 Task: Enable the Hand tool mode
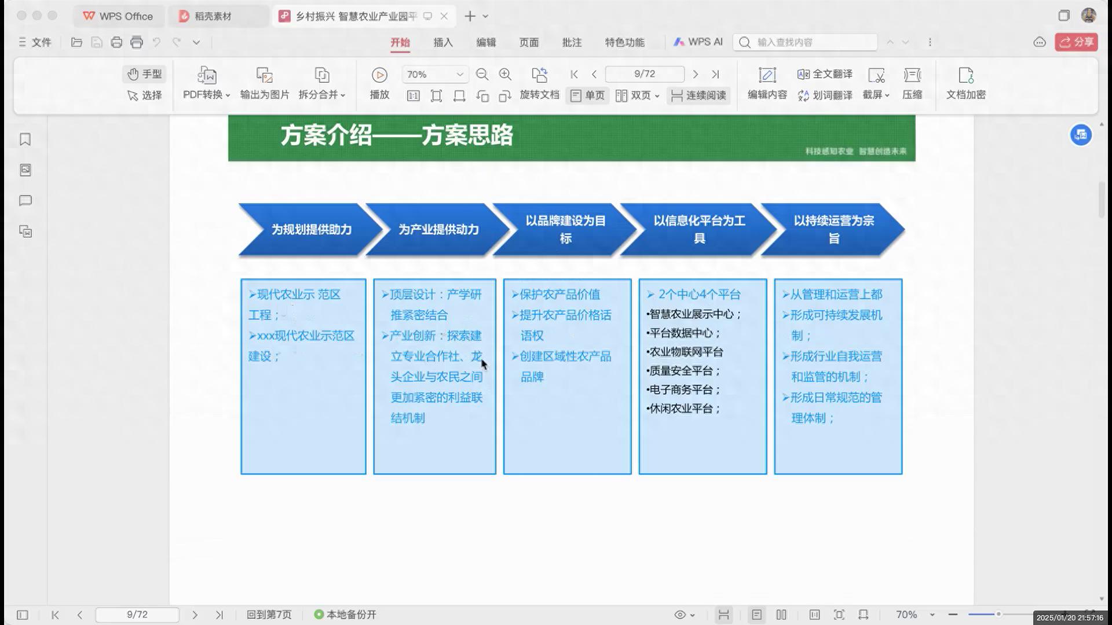pos(144,74)
